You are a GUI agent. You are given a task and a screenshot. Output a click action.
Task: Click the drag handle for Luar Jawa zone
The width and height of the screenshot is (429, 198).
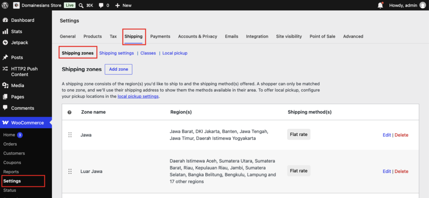[70, 172]
